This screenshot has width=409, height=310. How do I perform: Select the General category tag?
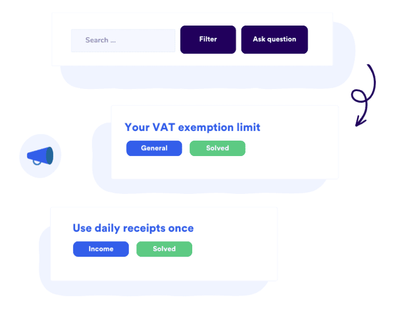click(x=154, y=148)
